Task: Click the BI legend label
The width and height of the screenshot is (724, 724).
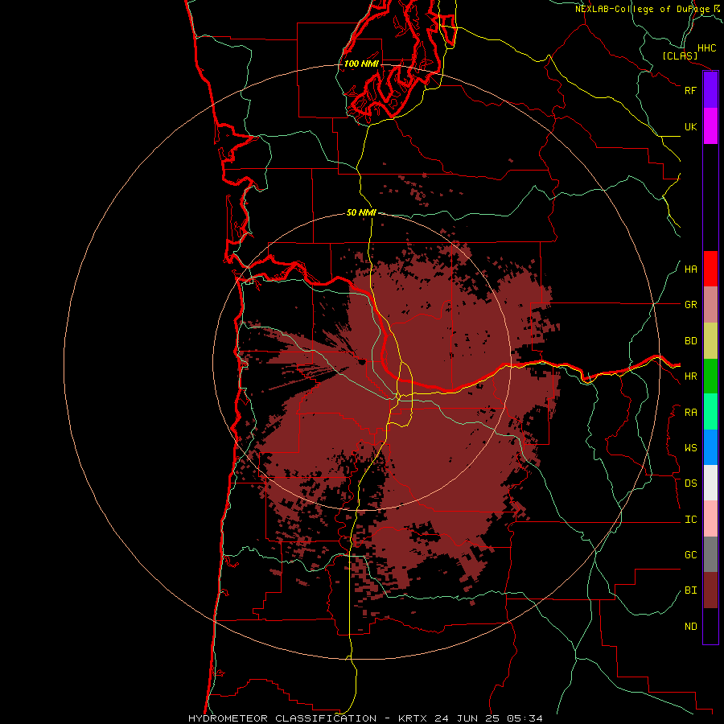Action: pos(690,590)
